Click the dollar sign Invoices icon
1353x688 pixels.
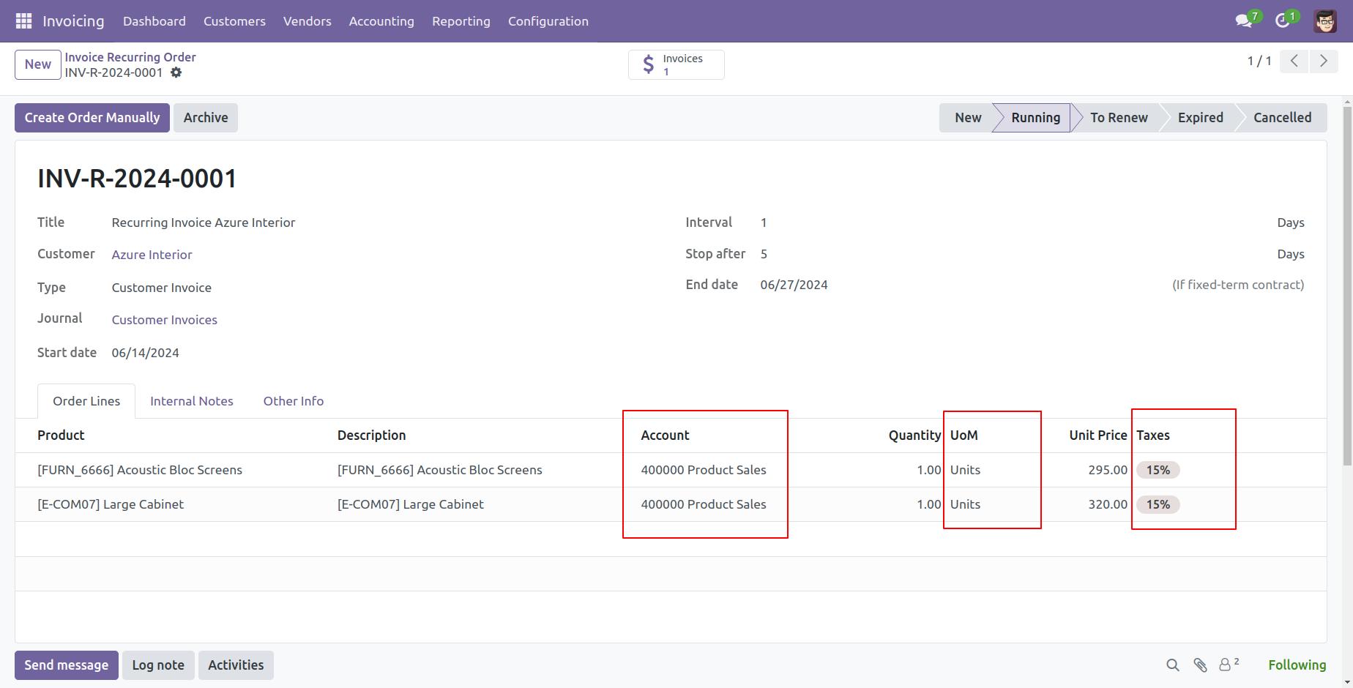coord(649,64)
